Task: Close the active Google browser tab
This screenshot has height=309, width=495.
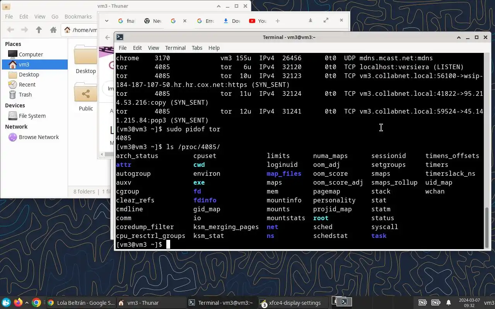Action: point(184,21)
